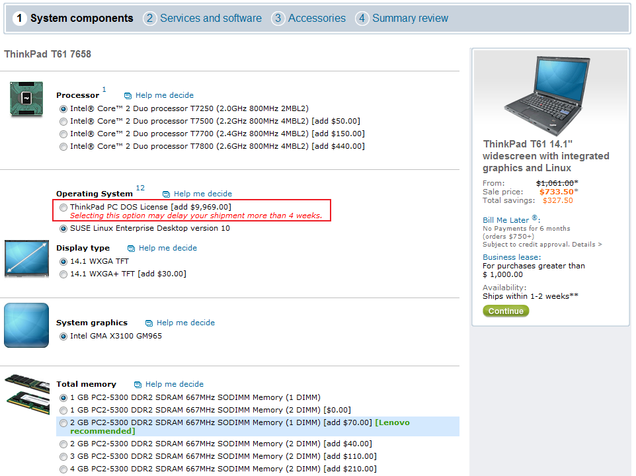Viewport: 636px width, 476px height.
Task: Open Help me decide for Processor
Action: (x=165, y=95)
